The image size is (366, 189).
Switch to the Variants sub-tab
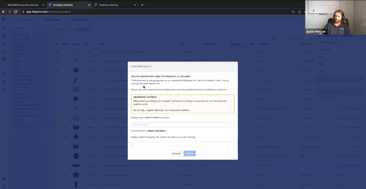19,28
